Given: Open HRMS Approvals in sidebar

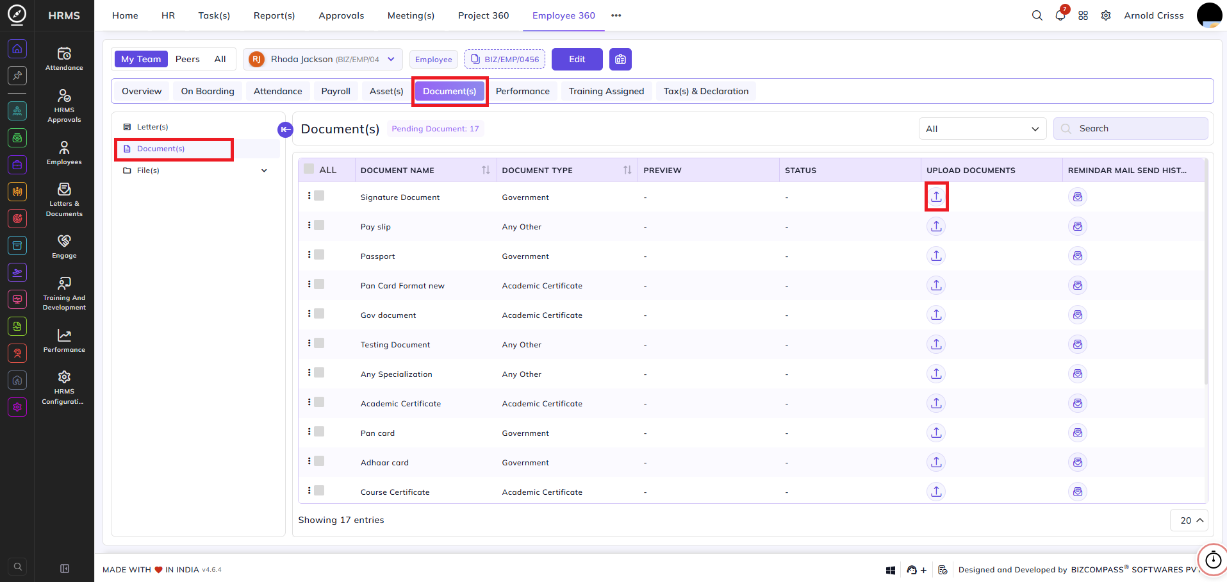Looking at the screenshot, I should (64, 106).
